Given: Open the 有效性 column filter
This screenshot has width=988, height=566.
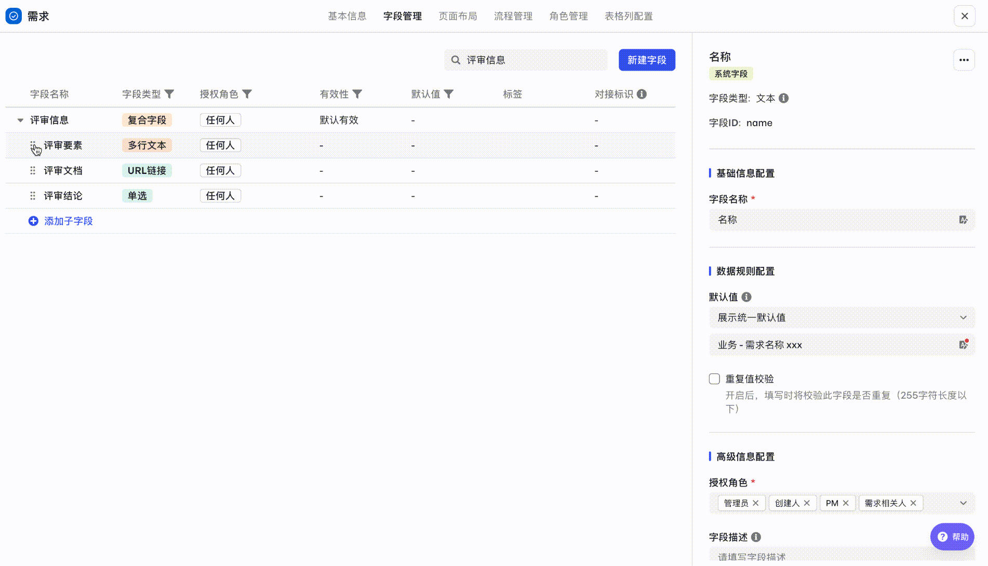Looking at the screenshot, I should (357, 94).
